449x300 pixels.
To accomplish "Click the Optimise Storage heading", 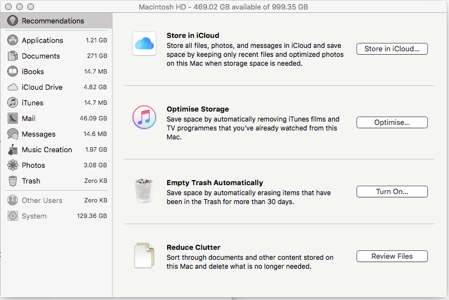I will click(x=198, y=109).
